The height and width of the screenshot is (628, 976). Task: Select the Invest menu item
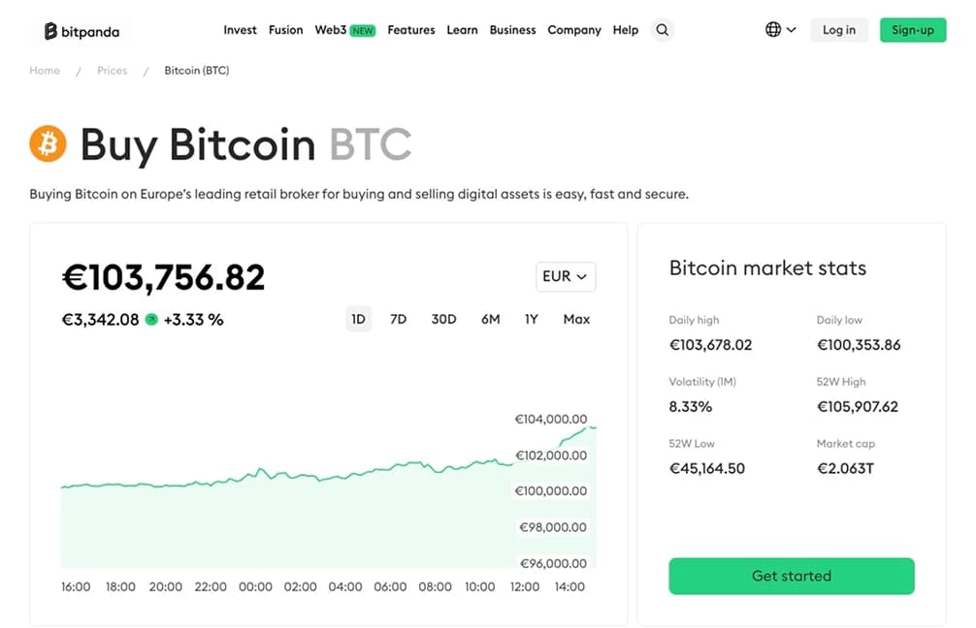tap(240, 30)
